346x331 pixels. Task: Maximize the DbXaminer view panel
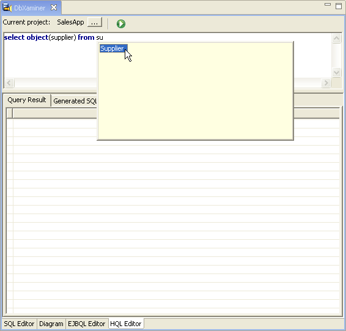(339, 6)
